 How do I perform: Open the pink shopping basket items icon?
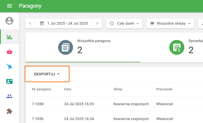(9, 52)
